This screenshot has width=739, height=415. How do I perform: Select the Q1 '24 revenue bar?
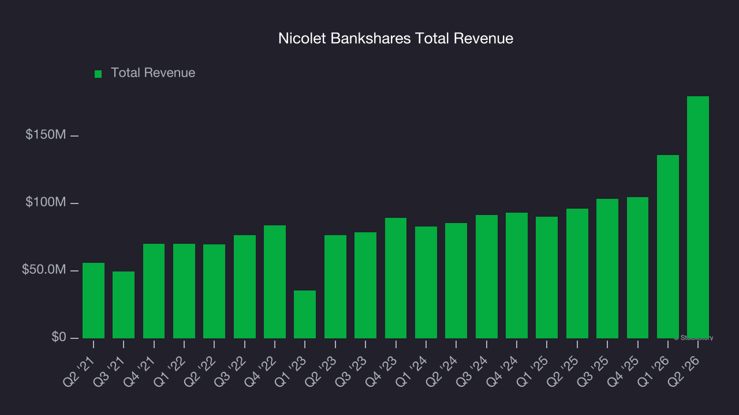pos(426,282)
